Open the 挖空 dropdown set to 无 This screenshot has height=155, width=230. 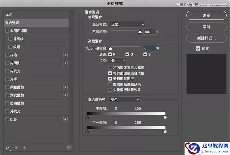(117, 61)
